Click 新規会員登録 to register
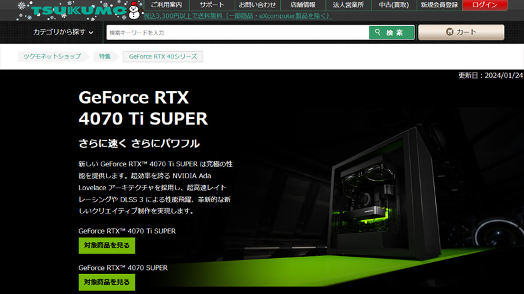This screenshot has width=524, height=294. click(439, 5)
